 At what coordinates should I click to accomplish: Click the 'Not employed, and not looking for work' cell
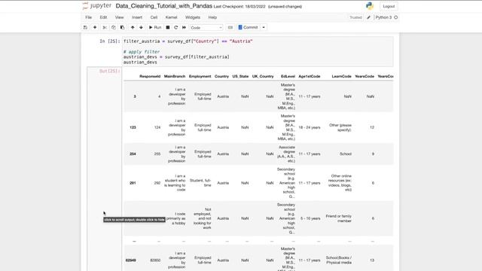click(x=203, y=218)
